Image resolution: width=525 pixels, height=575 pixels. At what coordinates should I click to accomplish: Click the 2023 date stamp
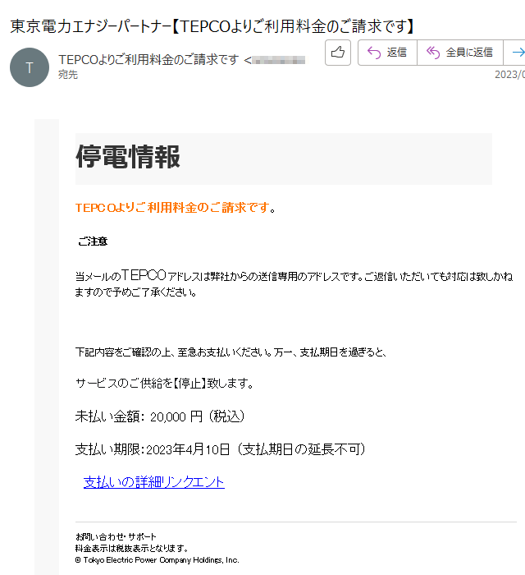point(509,75)
